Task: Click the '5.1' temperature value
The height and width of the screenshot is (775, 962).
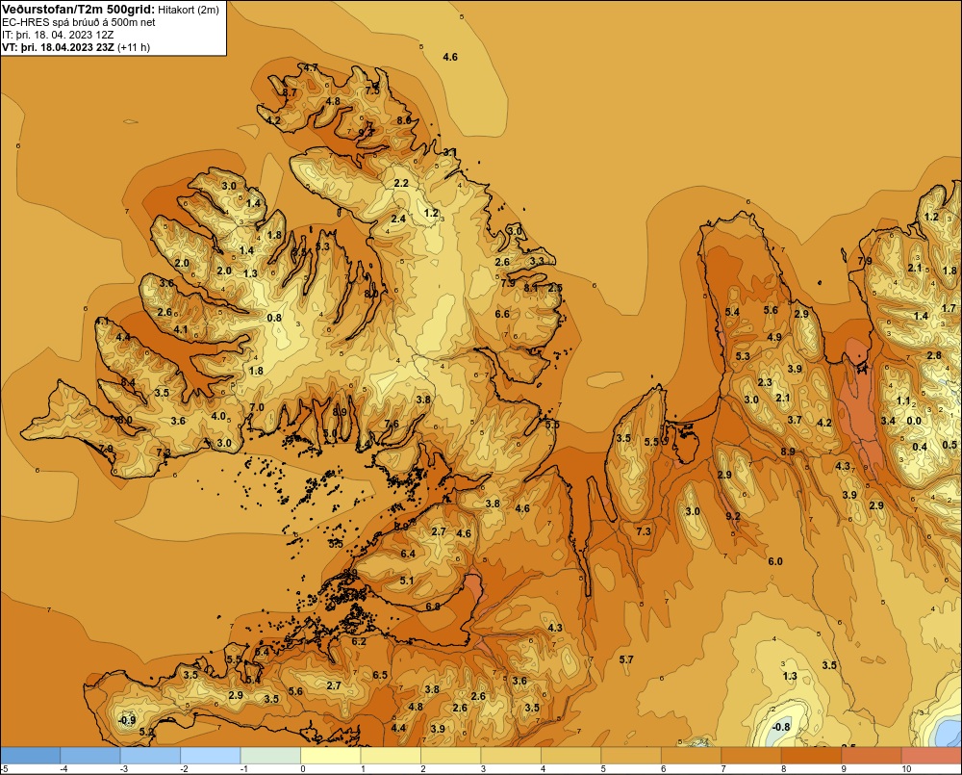Action: pyautogui.click(x=407, y=581)
